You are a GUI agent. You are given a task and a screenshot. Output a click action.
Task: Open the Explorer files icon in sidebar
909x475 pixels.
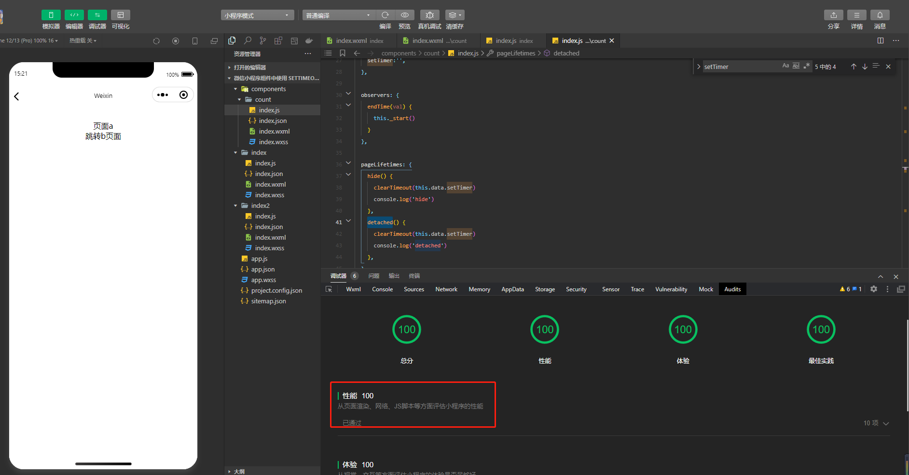point(232,41)
